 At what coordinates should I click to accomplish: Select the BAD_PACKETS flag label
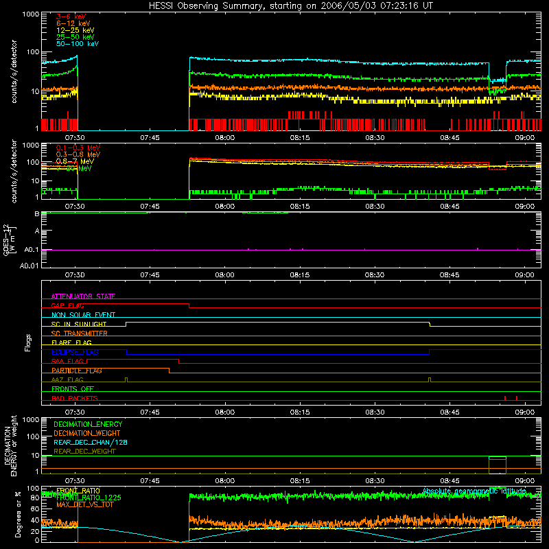point(75,398)
